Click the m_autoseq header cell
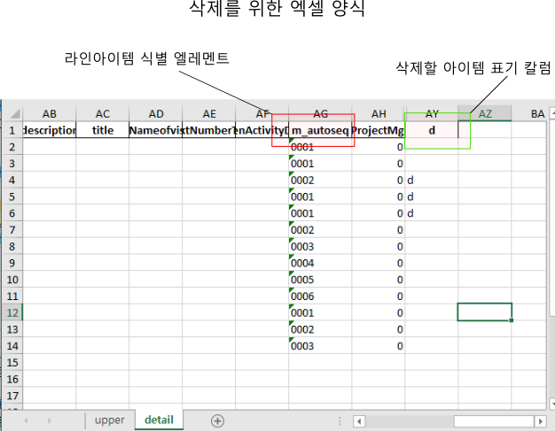This screenshot has width=555, height=431. [320, 130]
